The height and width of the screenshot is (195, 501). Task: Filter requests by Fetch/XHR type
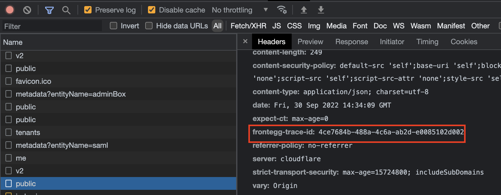[x=248, y=26]
